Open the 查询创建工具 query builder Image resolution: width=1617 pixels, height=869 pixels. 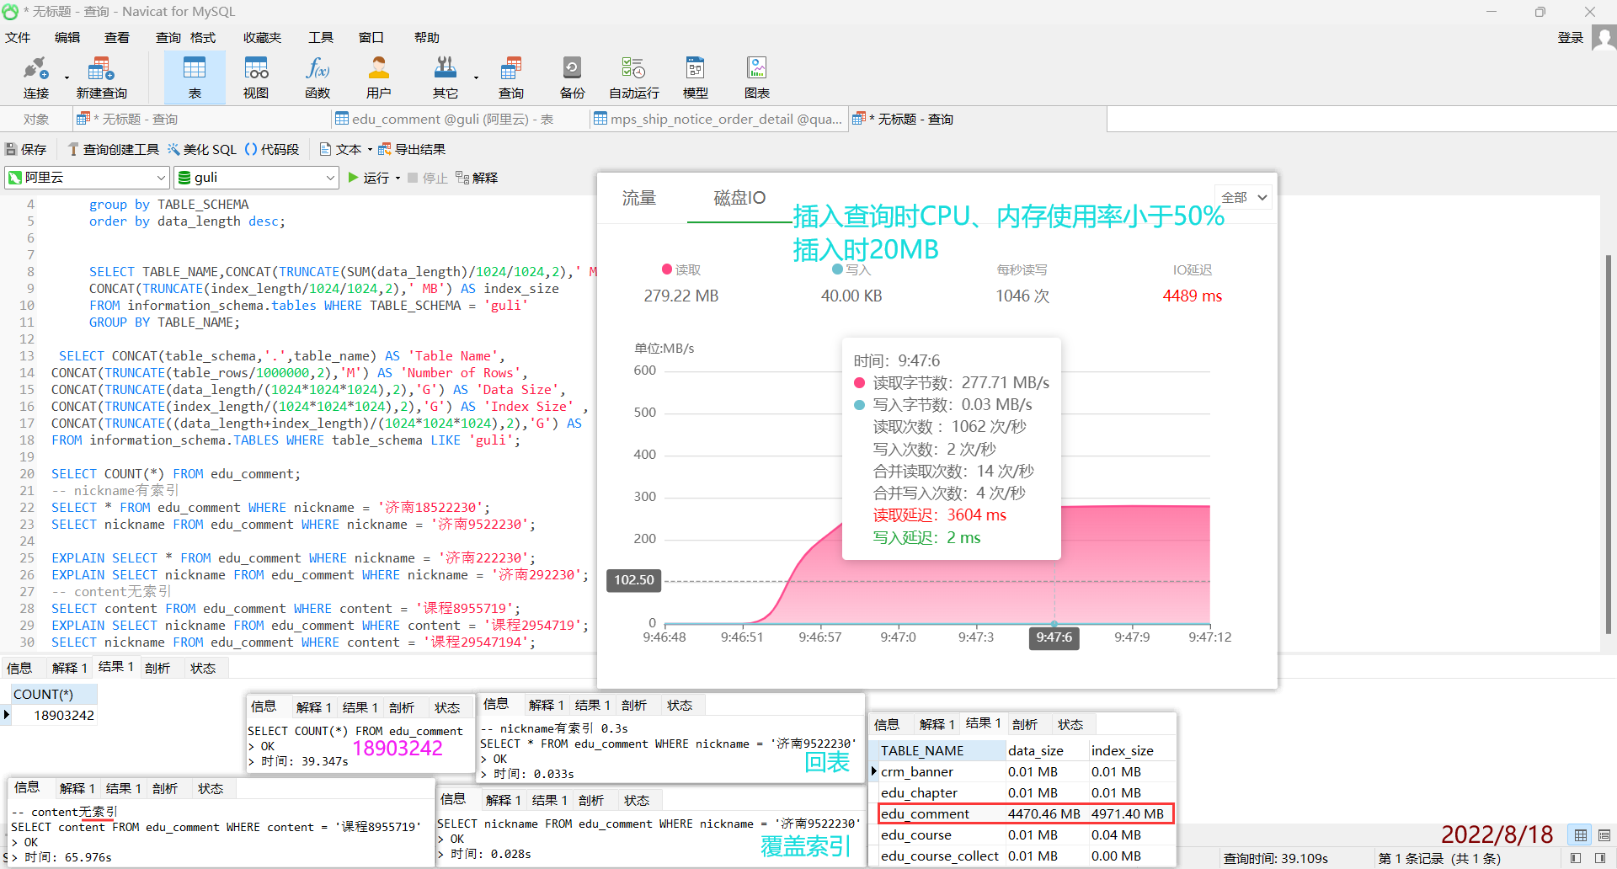tap(113, 149)
